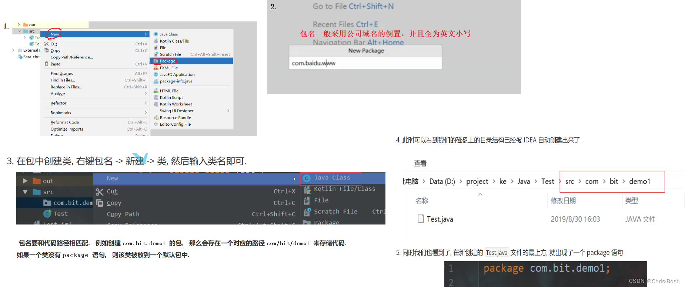This screenshot has width=685, height=287.
Task: Click the Resource Bundle icon
Action: 156,118
